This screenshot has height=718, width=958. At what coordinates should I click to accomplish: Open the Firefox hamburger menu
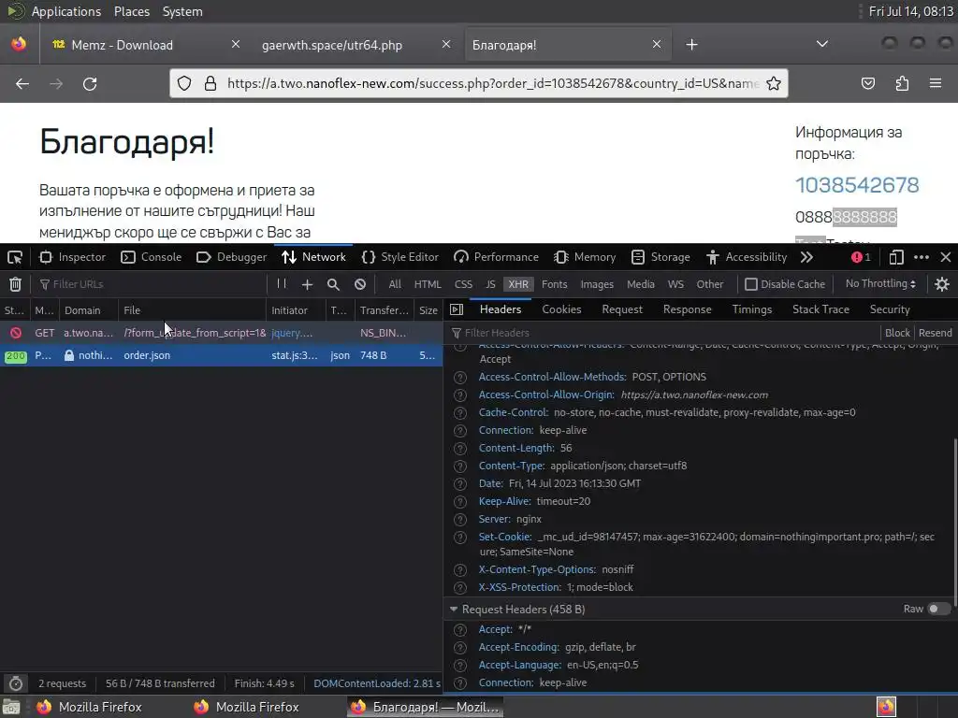tap(936, 83)
